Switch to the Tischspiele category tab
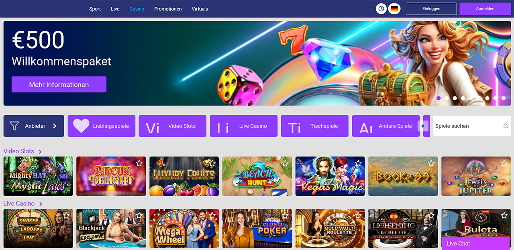This screenshot has width=514, height=250. click(x=315, y=126)
